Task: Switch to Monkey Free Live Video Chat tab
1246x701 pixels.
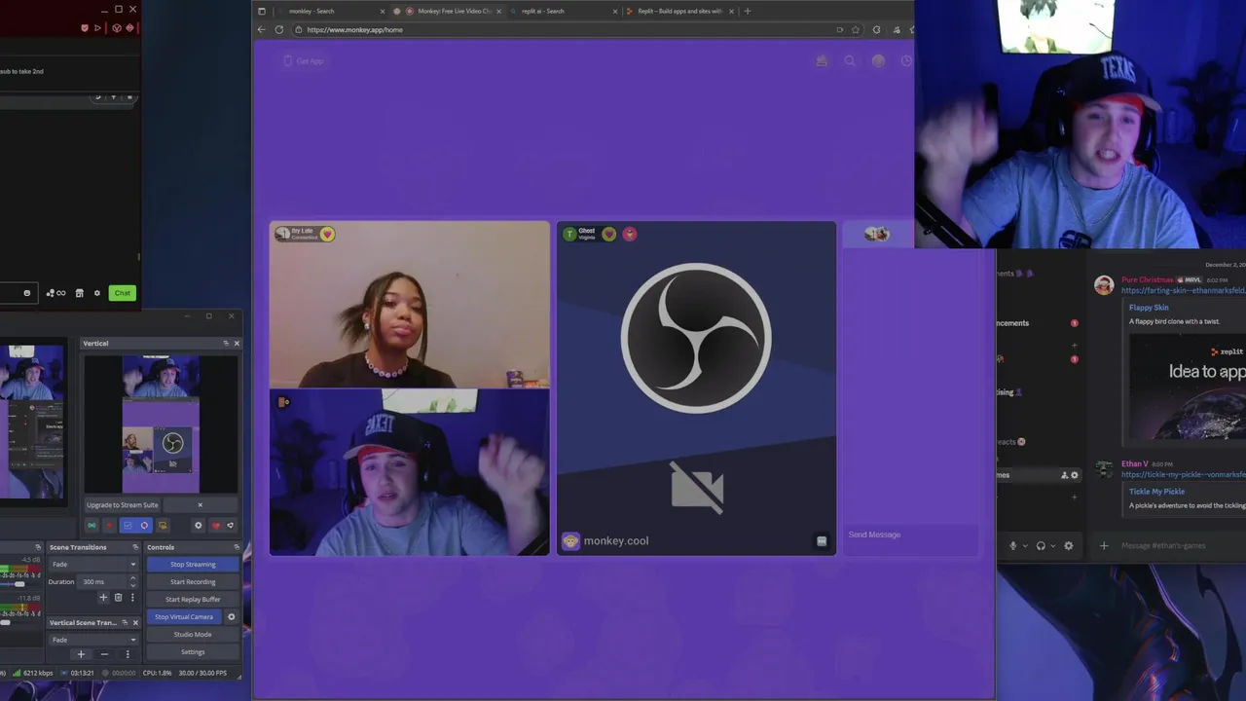Action: [448, 11]
